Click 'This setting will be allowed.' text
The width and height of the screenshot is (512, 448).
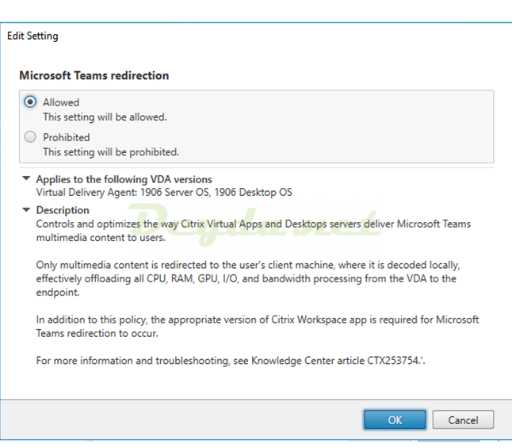point(105,117)
